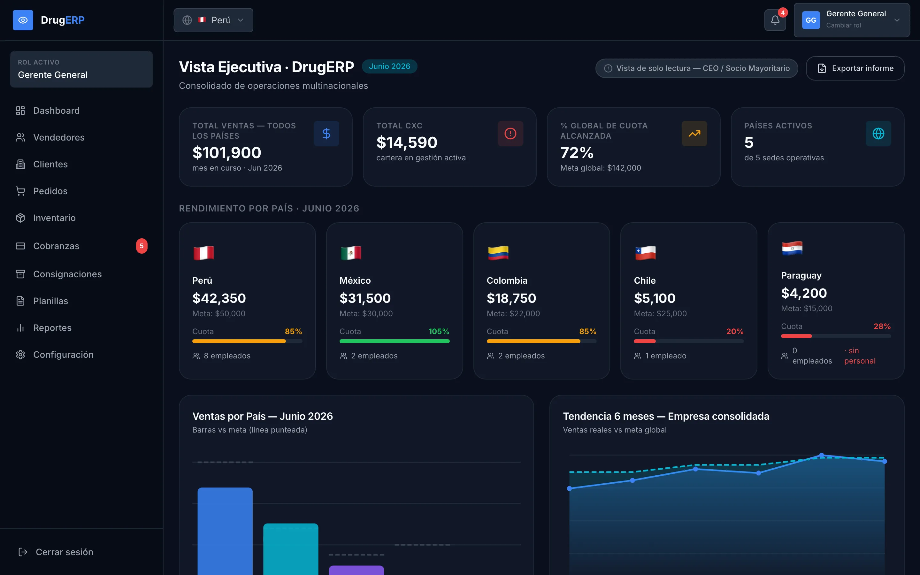Click the DrugERP eye logo icon

[x=23, y=20]
